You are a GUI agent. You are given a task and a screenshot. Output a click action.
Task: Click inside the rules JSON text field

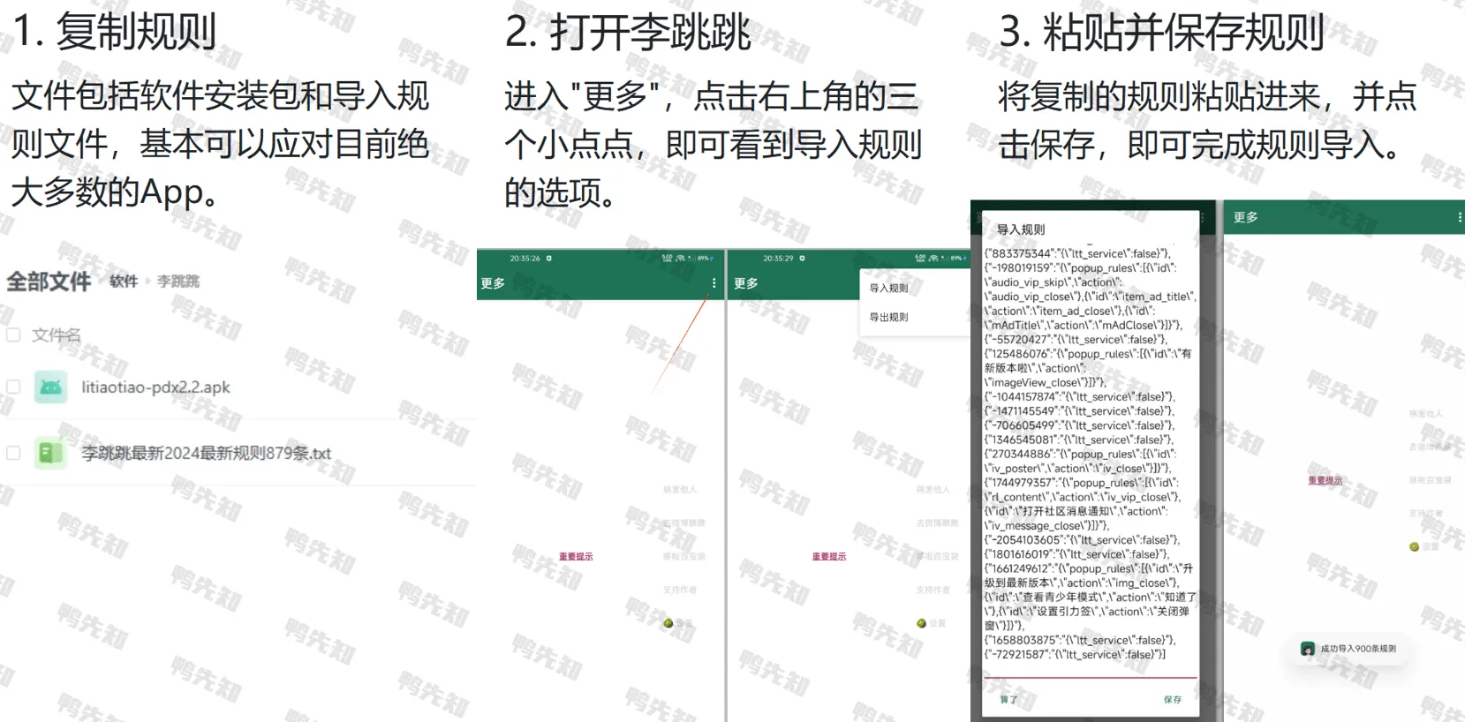1091,461
